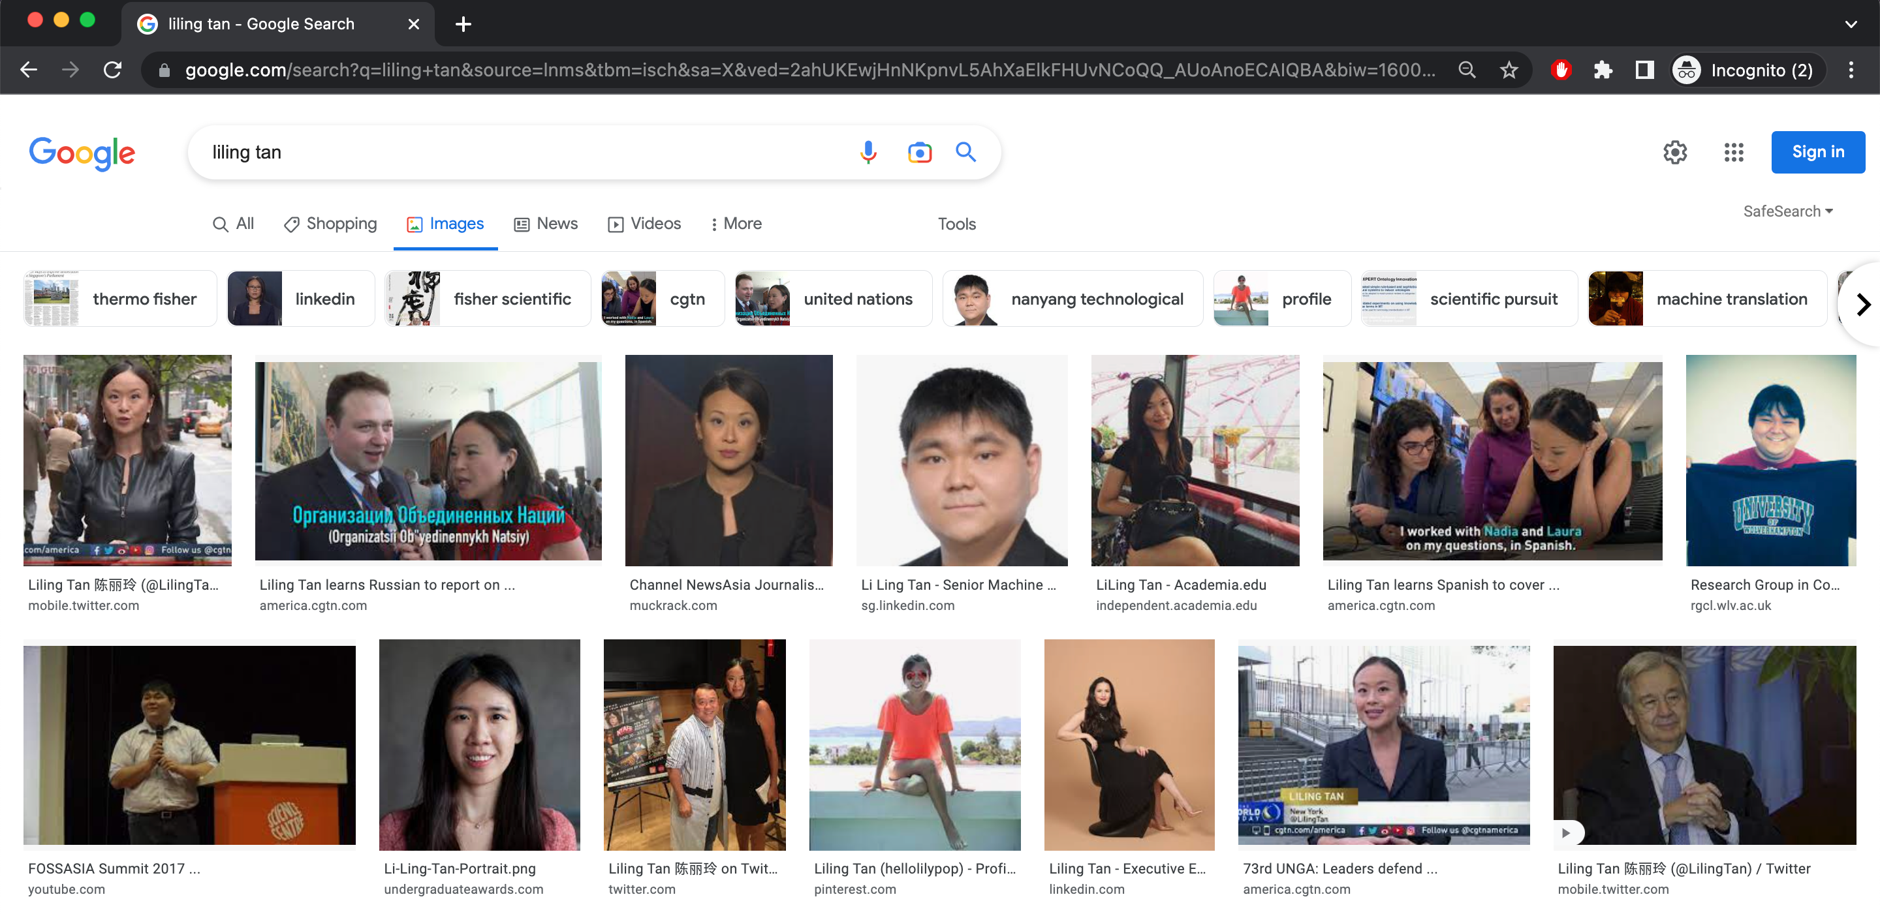Image resolution: width=1880 pixels, height=914 pixels.
Task: Open Chrome's three-dot menu
Action: pyautogui.click(x=1851, y=70)
